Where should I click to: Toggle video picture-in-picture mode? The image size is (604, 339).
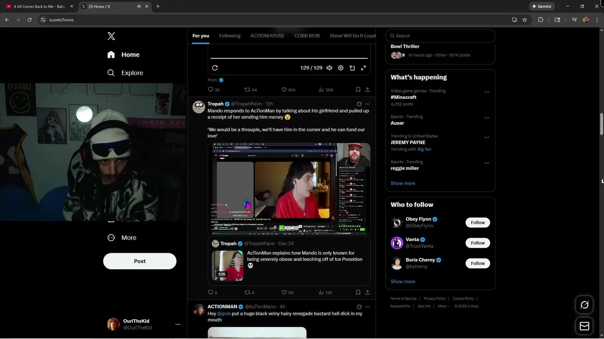click(352, 68)
